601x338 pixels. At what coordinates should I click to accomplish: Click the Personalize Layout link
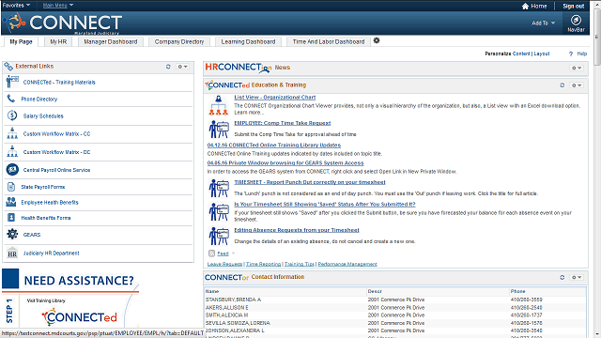[542, 54]
